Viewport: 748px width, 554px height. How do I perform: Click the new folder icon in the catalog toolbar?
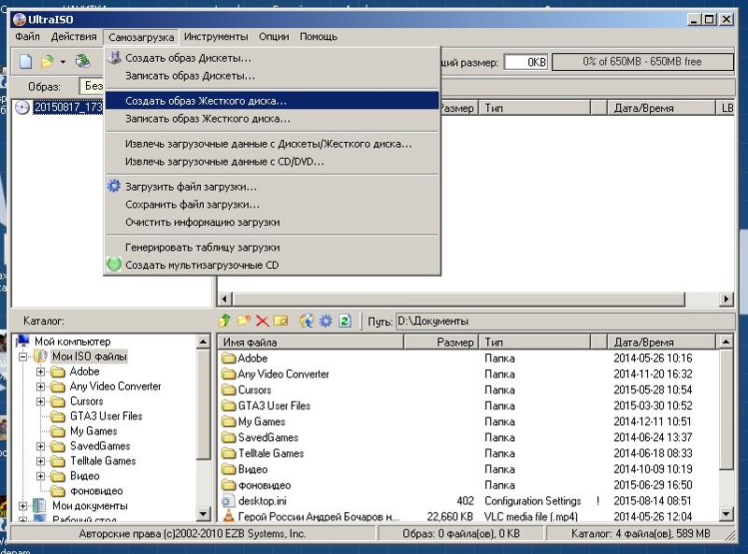pyautogui.click(x=243, y=320)
